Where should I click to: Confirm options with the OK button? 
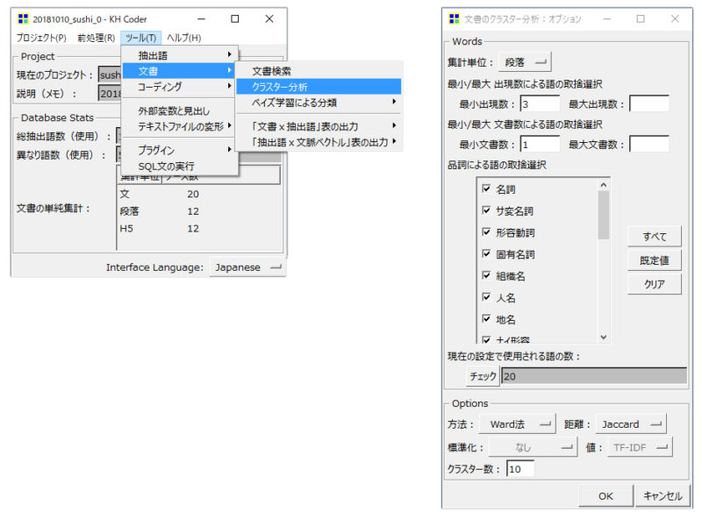pos(605,494)
